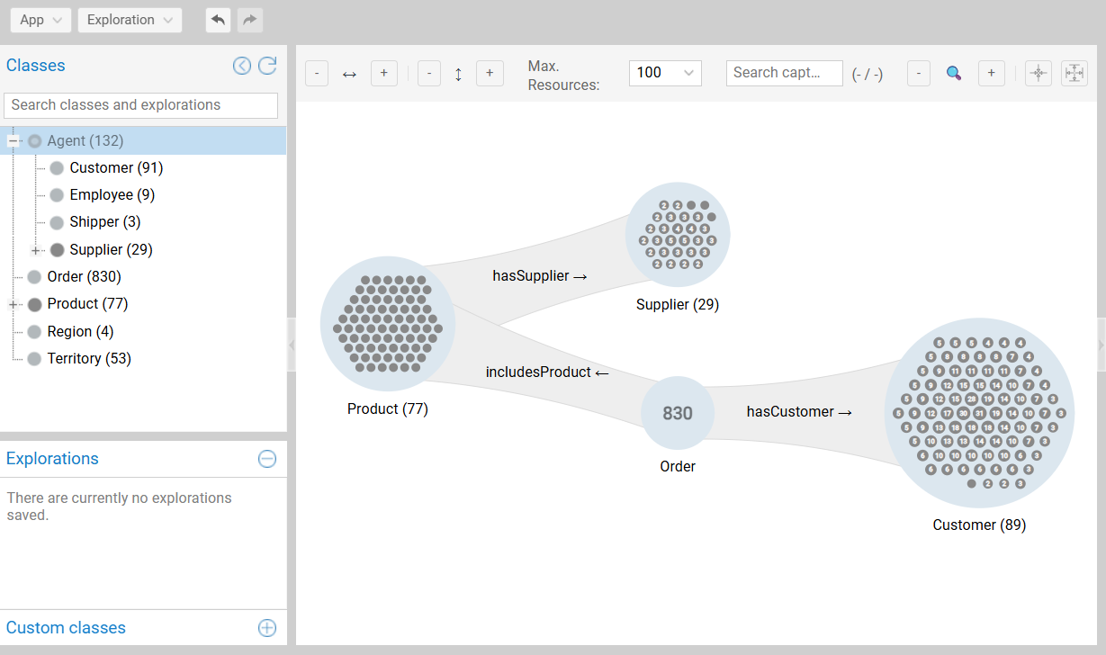Click the redo arrow button
Image resolution: width=1106 pixels, height=655 pixels.
(250, 20)
